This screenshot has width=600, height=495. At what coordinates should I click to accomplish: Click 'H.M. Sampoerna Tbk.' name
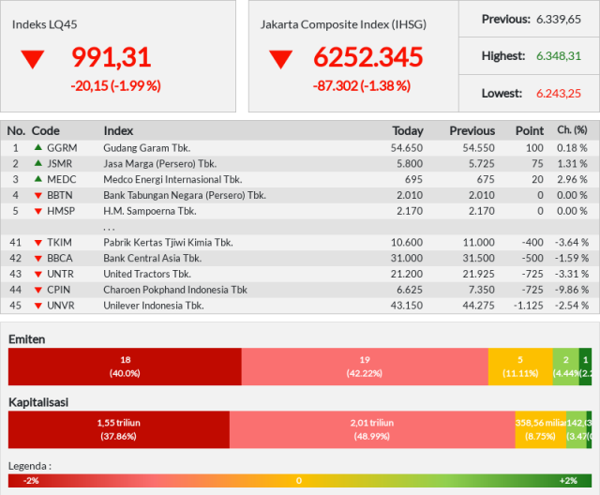pos(150,211)
